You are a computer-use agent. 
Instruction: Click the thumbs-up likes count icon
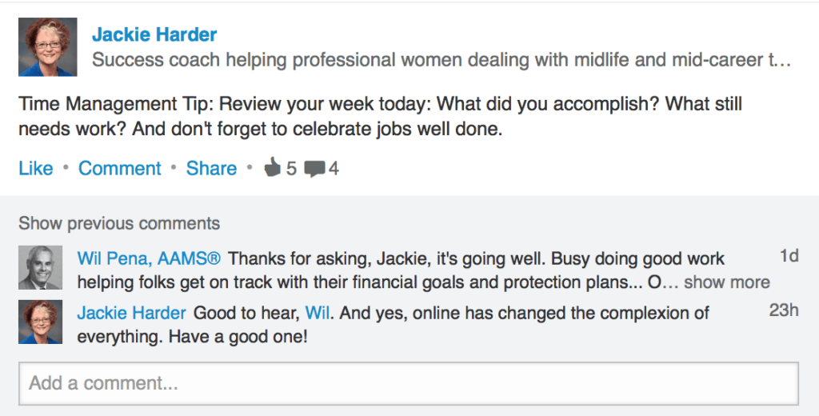pos(273,169)
